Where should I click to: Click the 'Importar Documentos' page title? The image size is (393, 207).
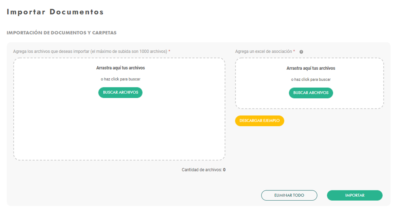pos(55,12)
